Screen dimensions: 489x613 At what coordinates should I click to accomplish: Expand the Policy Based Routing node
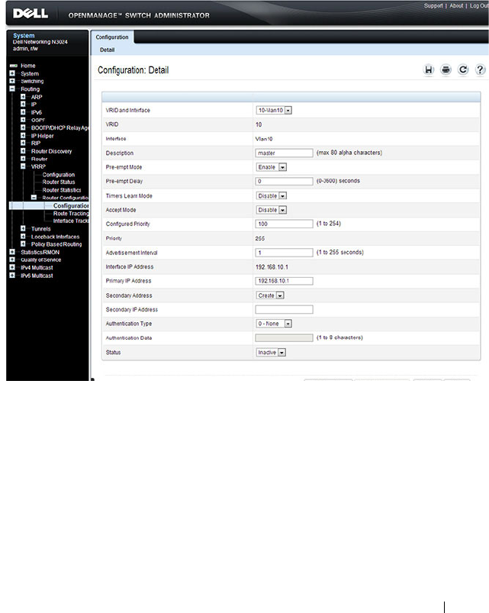[23, 244]
